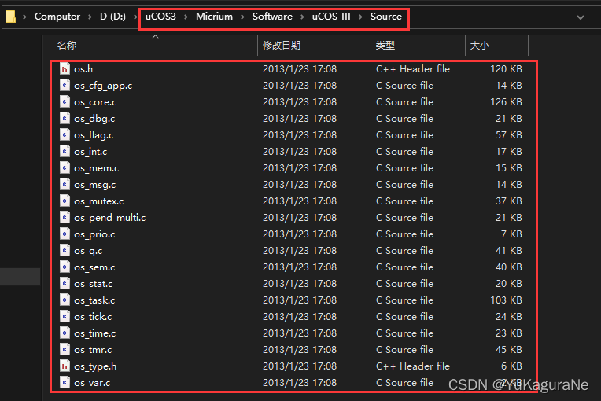601x401 pixels.
Task: Click the os_sem.c file icon
Action: (x=65, y=267)
